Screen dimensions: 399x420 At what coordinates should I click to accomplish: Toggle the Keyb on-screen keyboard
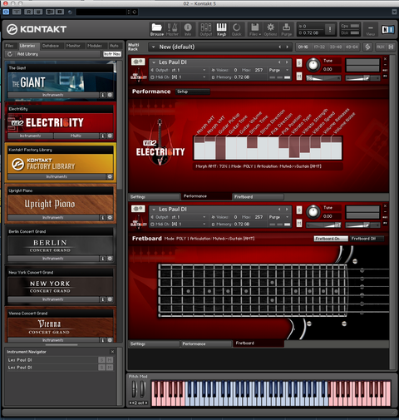[x=221, y=30]
